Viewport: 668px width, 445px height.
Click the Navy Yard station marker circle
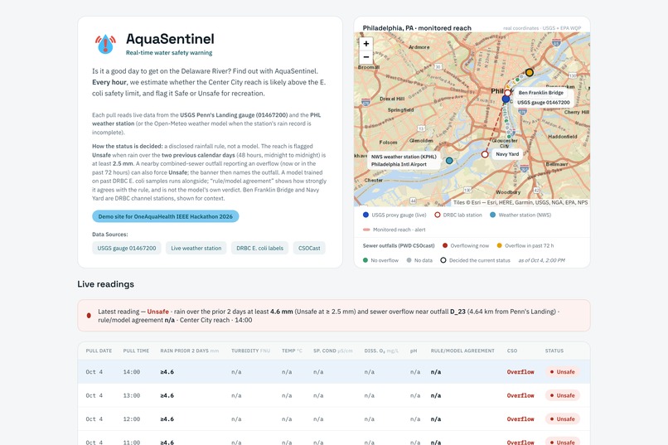(485, 154)
